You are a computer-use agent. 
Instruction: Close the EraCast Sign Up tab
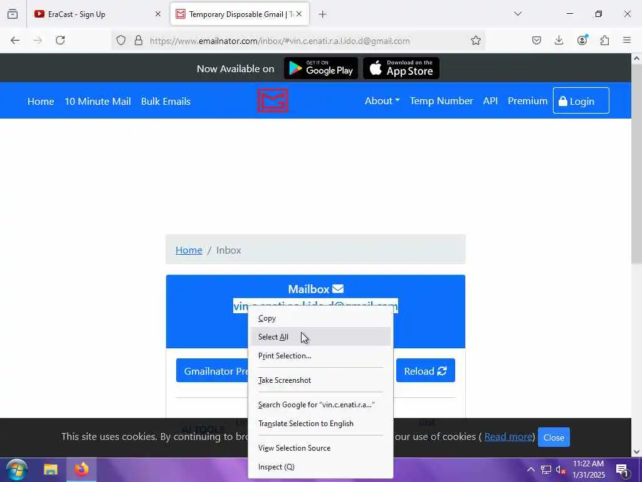pyautogui.click(x=158, y=14)
